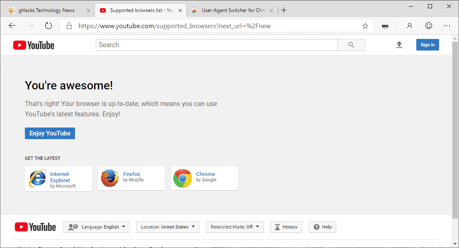Send feedback with the smiley face icon
The image size is (459, 248).
429,26
